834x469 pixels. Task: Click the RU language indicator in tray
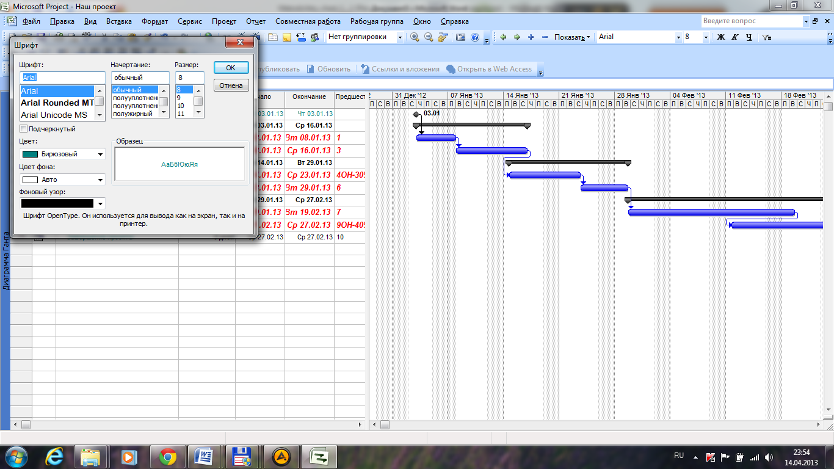[x=679, y=456]
